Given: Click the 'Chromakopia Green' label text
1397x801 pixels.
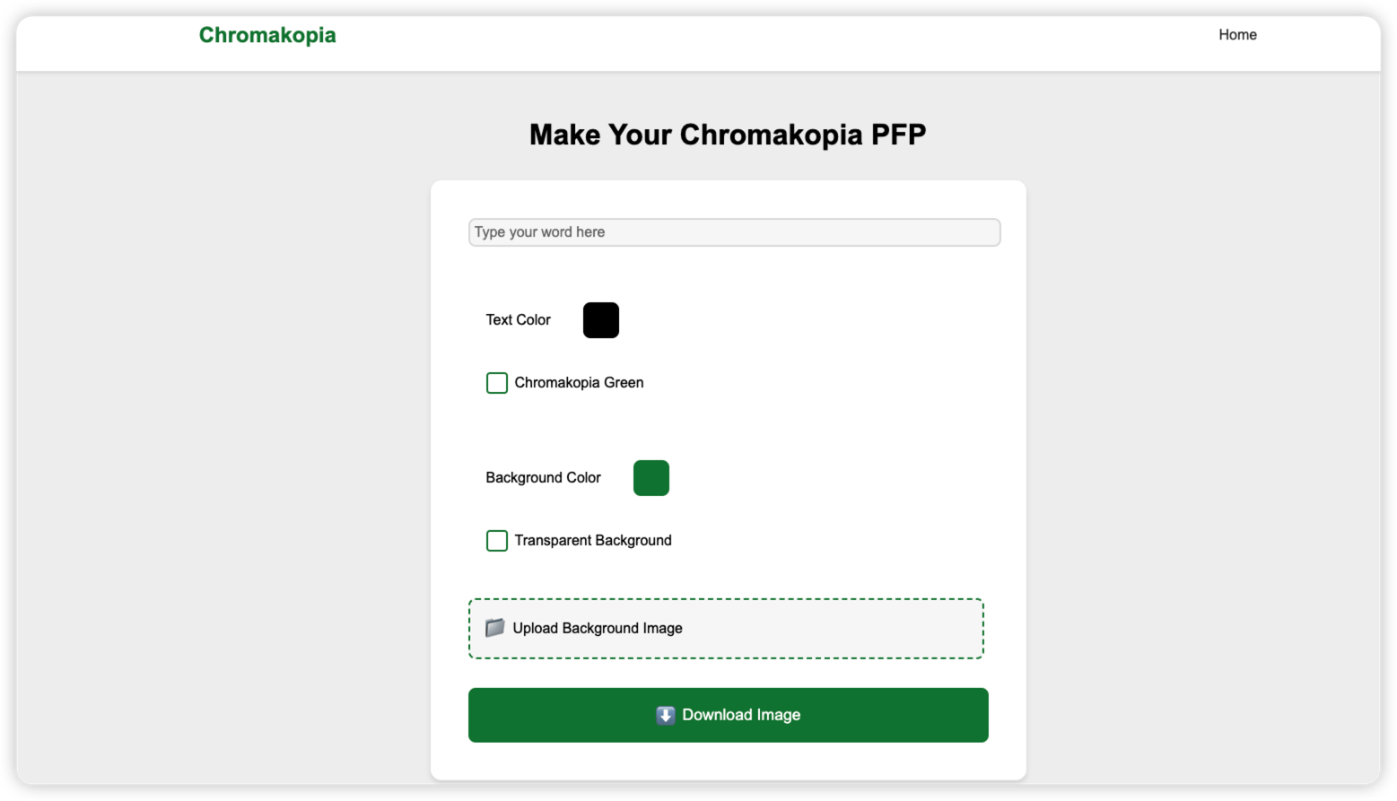Looking at the screenshot, I should point(579,383).
